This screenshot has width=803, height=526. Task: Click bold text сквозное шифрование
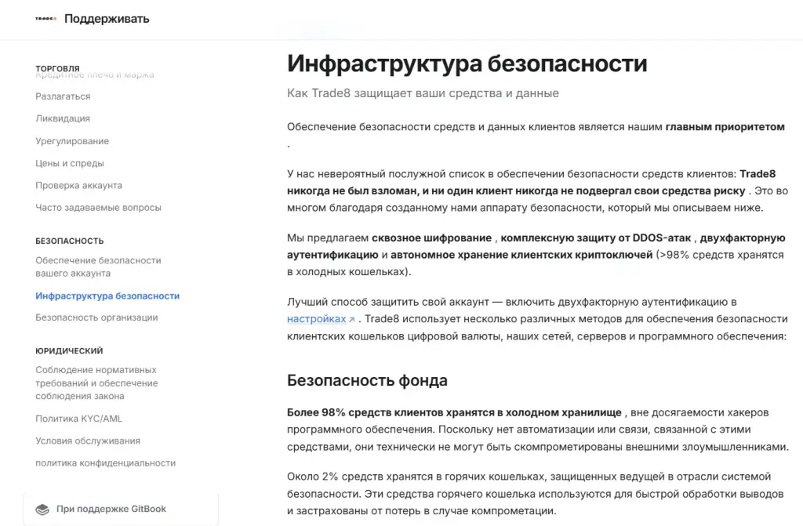pos(432,238)
